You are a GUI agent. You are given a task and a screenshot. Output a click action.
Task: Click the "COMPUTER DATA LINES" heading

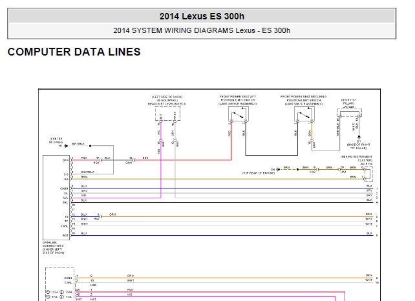pyautogui.click(x=74, y=52)
